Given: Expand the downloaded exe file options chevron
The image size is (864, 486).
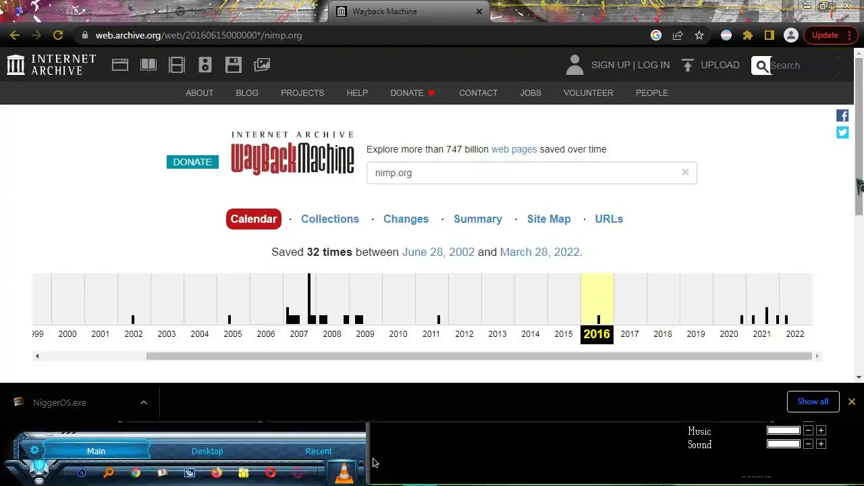Looking at the screenshot, I should click(x=144, y=402).
